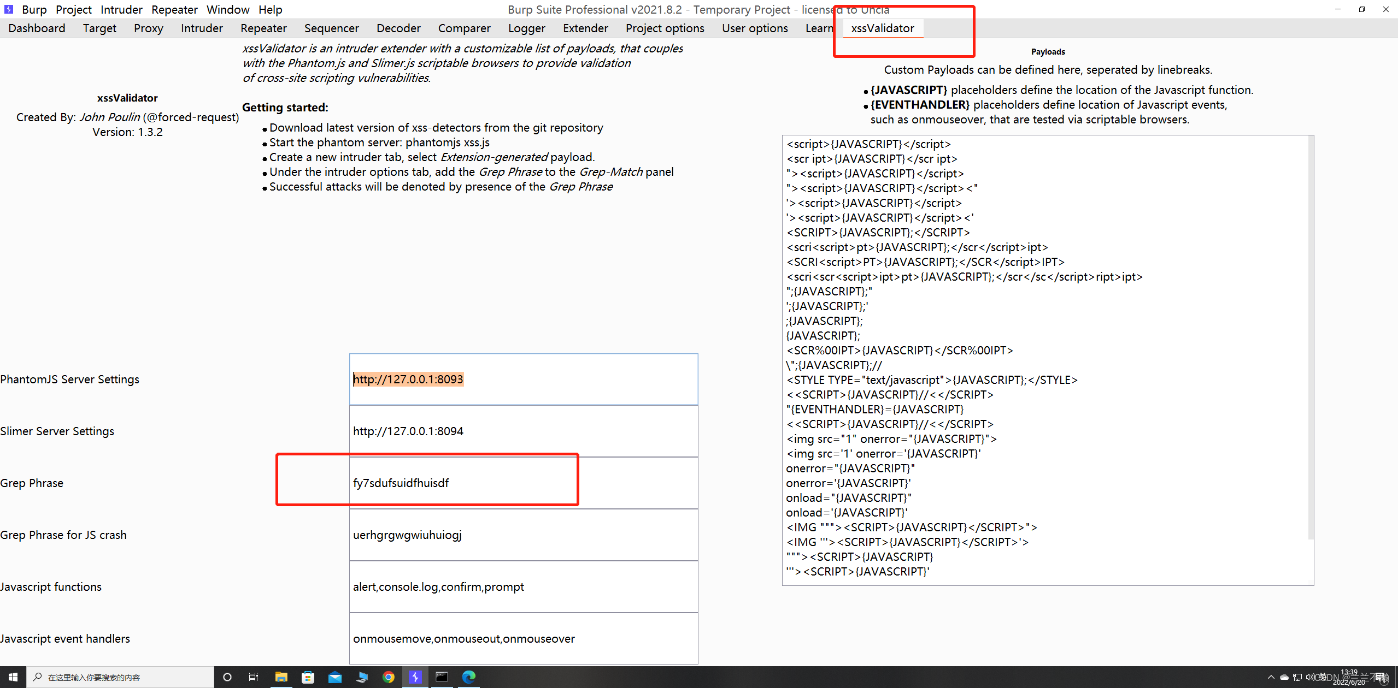Switch to the User options tab
This screenshot has height=688, width=1398.
pyautogui.click(x=755, y=28)
